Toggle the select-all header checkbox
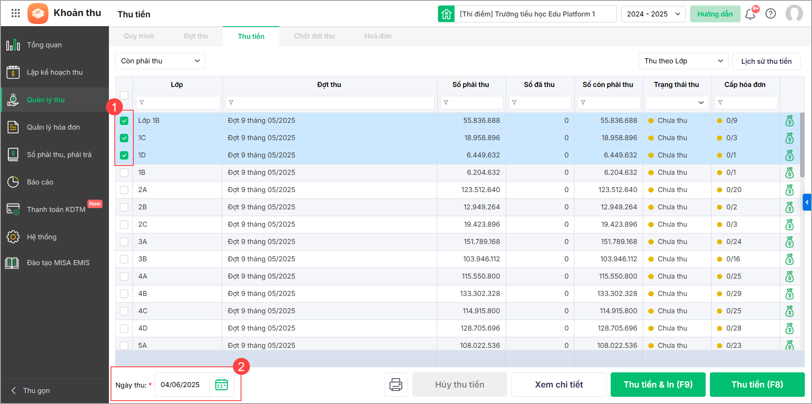This screenshot has height=404, width=812. pos(124,95)
